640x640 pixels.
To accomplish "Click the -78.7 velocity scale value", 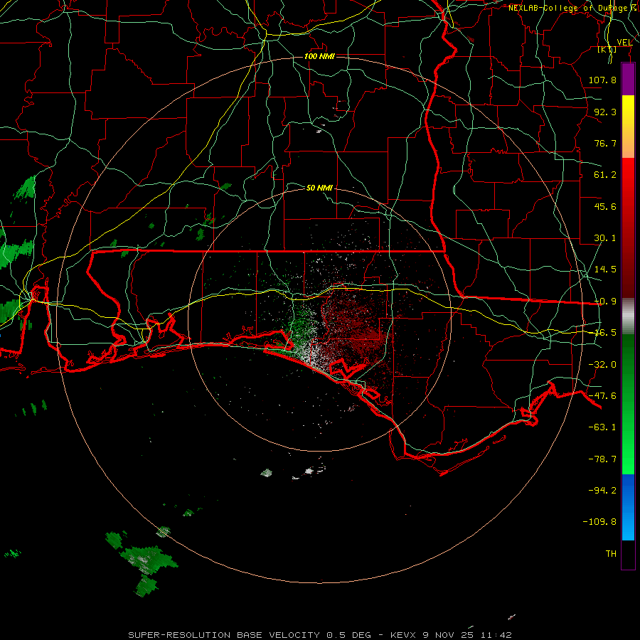I will 602,459.
